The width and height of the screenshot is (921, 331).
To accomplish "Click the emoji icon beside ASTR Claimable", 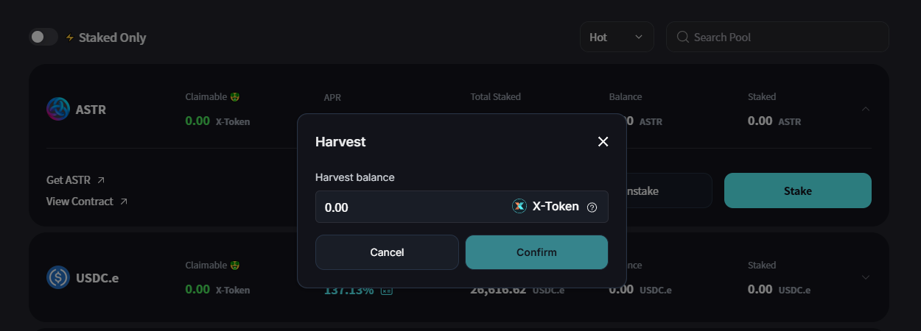I will click(x=235, y=97).
